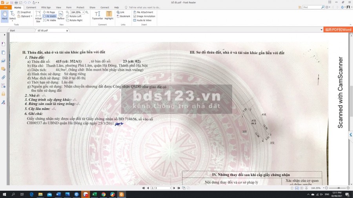353x198 pixels.
Task: Choose Fit Visible view
Action: tap(49, 20)
